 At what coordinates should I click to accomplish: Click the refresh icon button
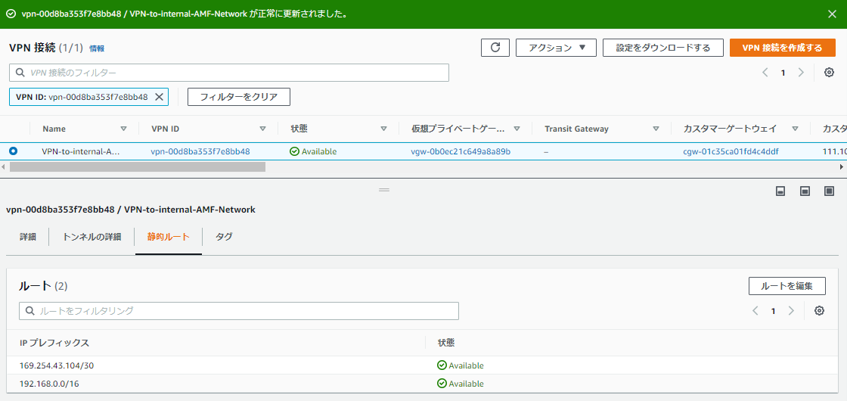[495, 48]
